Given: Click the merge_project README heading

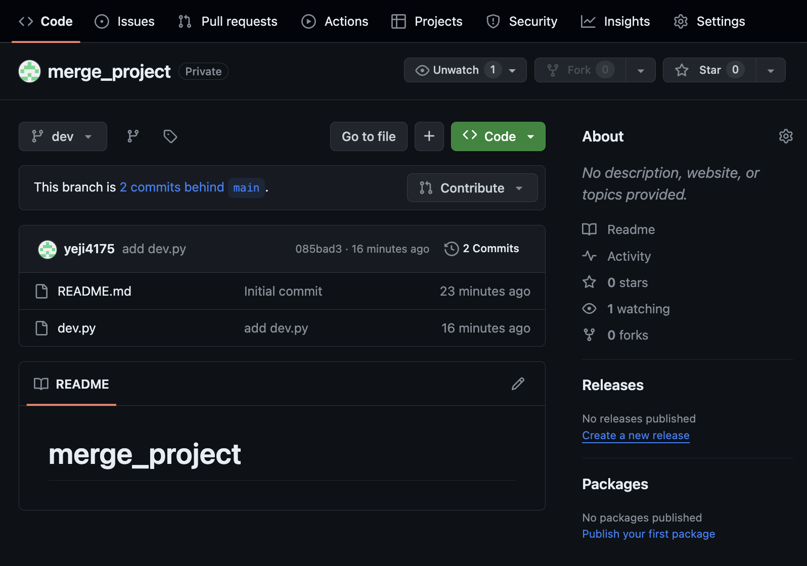Looking at the screenshot, I should click(145, 454).
